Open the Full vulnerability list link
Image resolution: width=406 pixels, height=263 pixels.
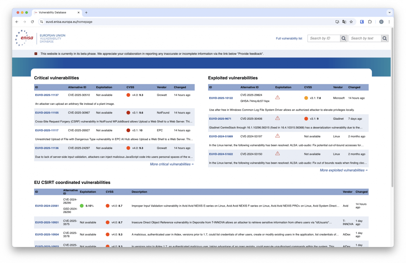tap(289, 39)
